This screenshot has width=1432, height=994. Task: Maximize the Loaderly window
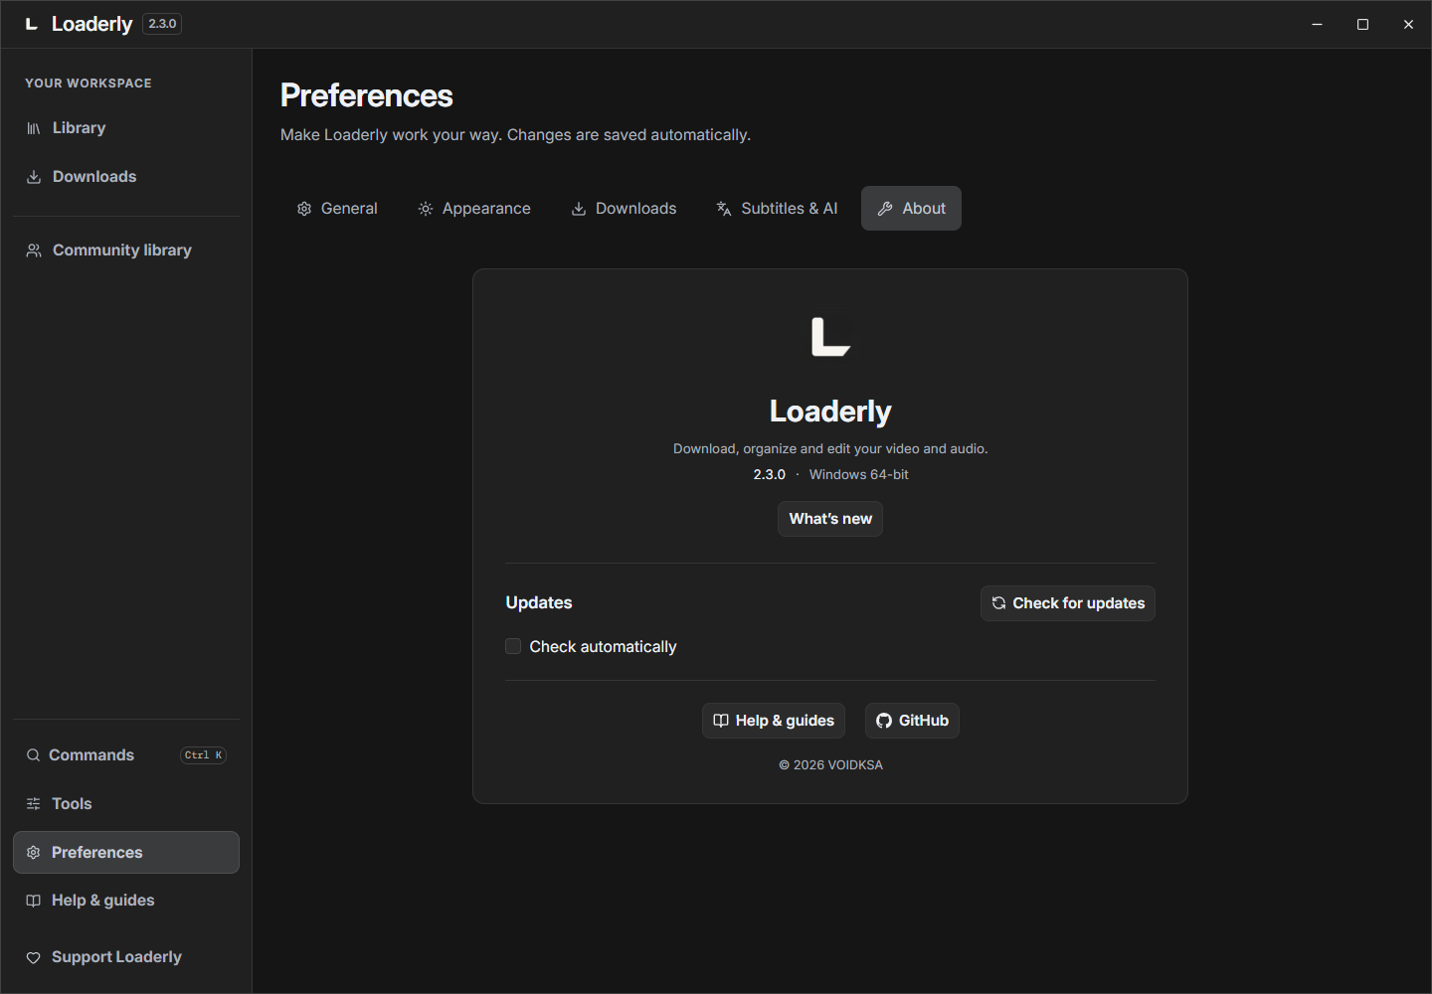pyautogui.click(x=1362, y=24)
